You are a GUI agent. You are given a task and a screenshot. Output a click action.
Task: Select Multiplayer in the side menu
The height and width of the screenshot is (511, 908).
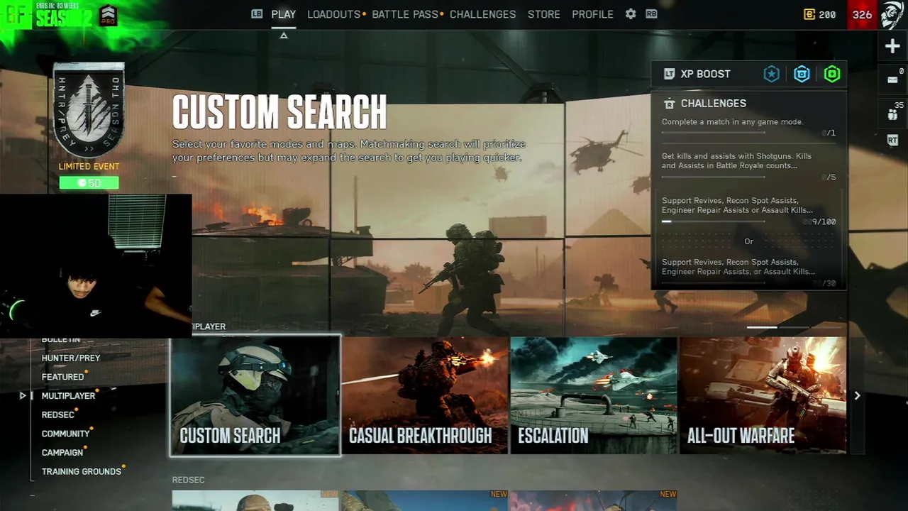tap(68, 396)
